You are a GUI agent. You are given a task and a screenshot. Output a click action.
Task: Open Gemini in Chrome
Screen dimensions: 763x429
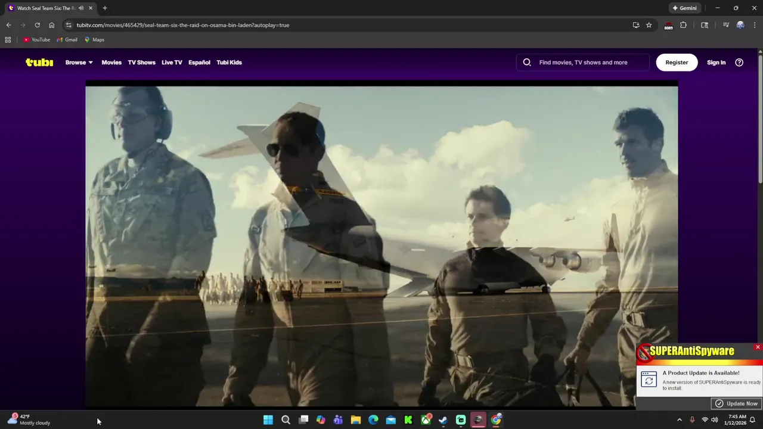click(x=684, y=8)
